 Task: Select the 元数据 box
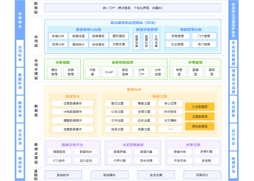click(92, 72)
